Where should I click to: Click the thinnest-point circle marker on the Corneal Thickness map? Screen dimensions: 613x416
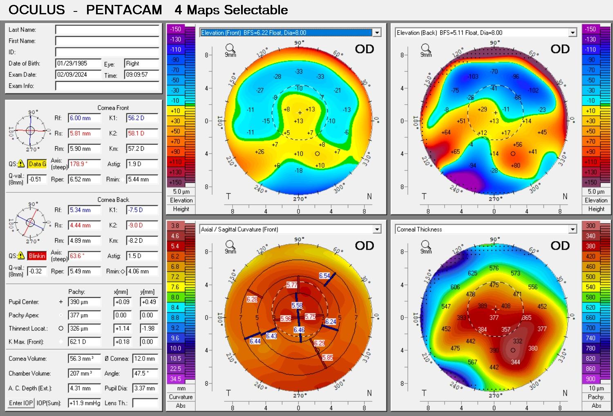513,350
